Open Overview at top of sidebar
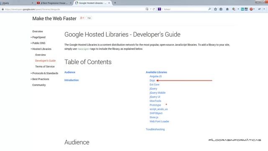The width and height of the screenshot is (268, 151). tap(38, 31)
